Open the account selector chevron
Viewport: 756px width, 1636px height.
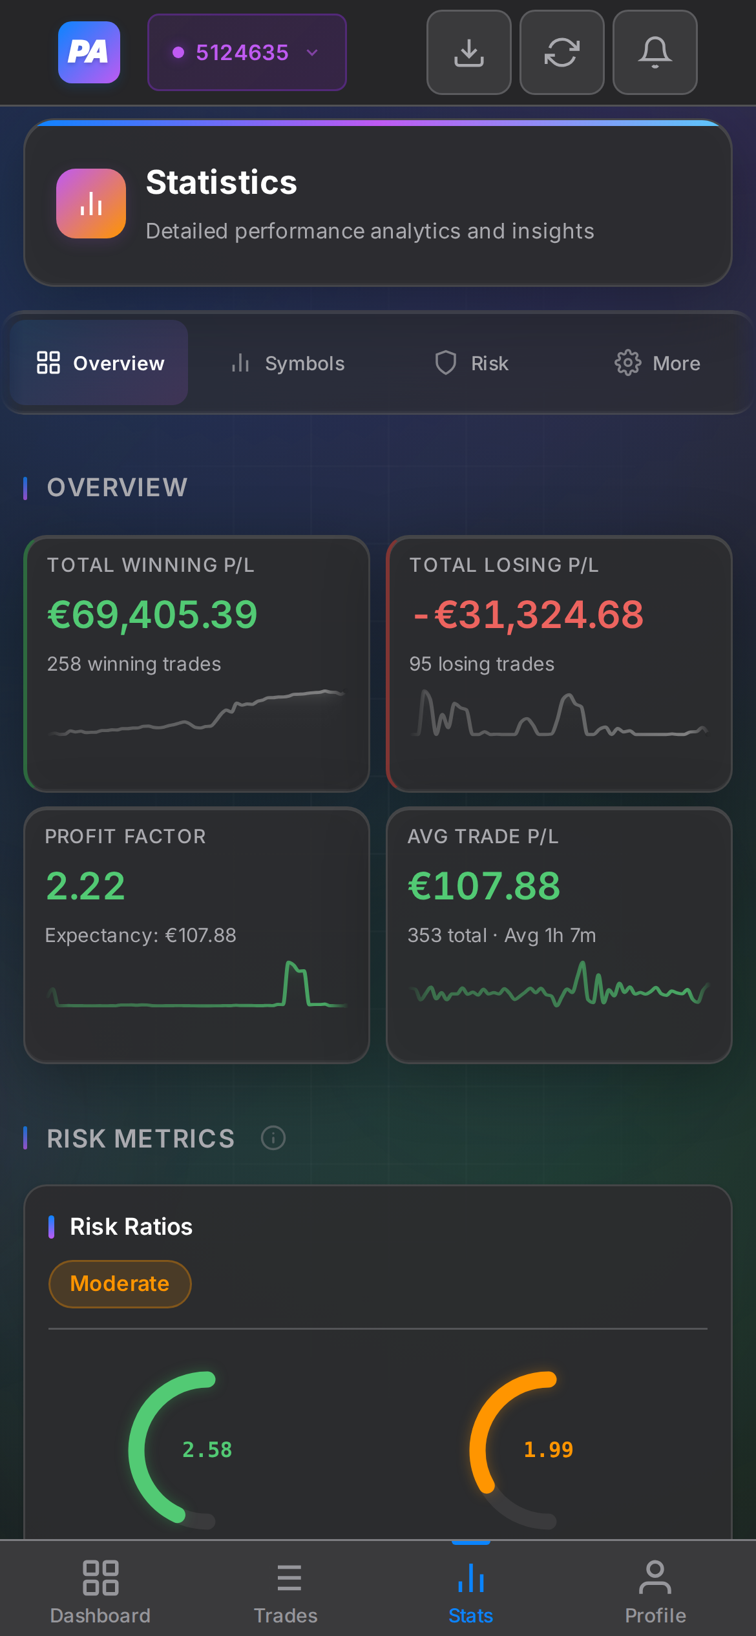pyautogui.click(x=313, y=52)
